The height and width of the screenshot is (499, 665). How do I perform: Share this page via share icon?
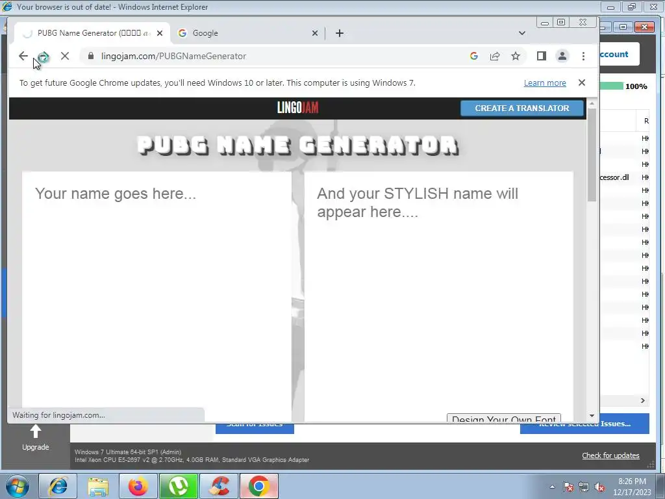click(x=494, y=56)
